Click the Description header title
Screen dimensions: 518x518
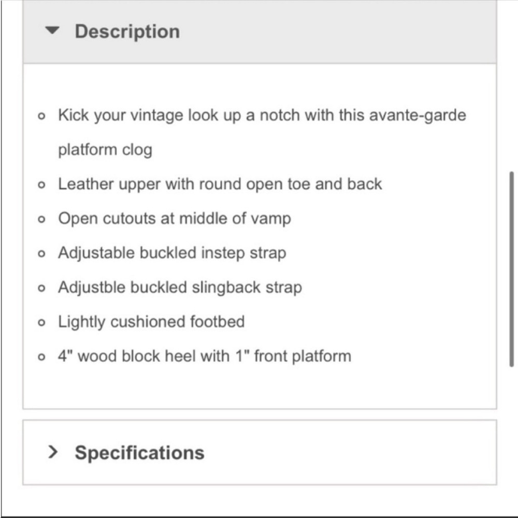(127, 32)
